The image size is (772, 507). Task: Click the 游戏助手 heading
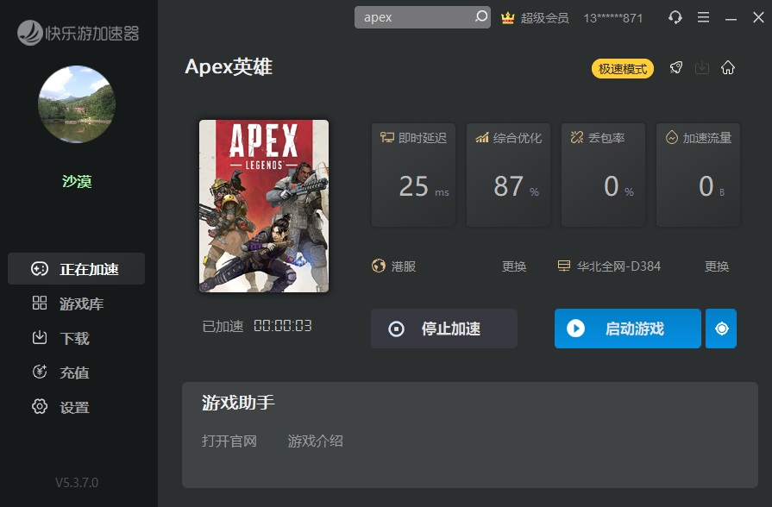238,403
